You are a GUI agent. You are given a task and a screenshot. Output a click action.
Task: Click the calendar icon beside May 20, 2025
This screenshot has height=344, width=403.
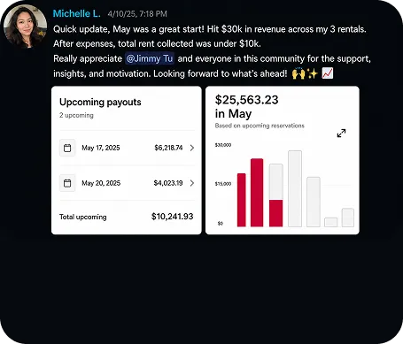[x=67, y=183]
